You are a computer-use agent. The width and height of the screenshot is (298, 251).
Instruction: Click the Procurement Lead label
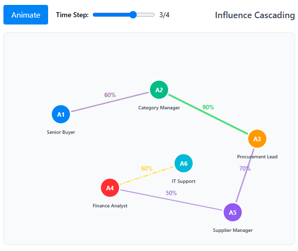(257, 157)
